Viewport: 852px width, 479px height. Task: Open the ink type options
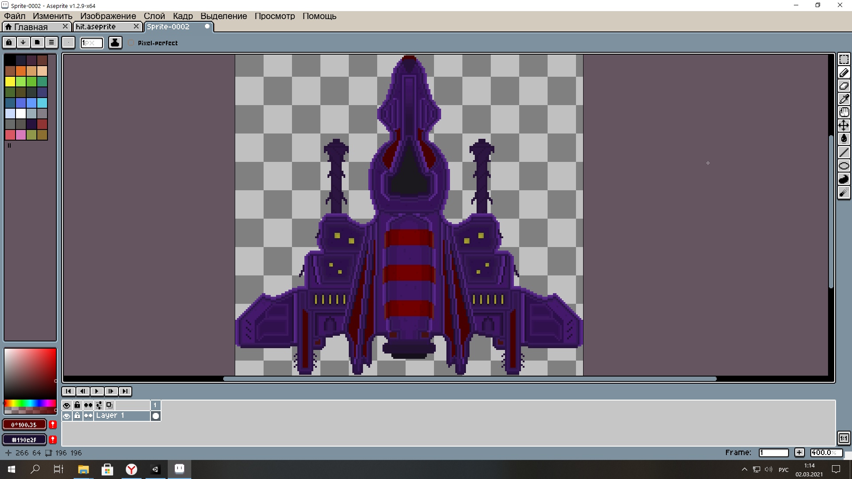coord(115,43)
